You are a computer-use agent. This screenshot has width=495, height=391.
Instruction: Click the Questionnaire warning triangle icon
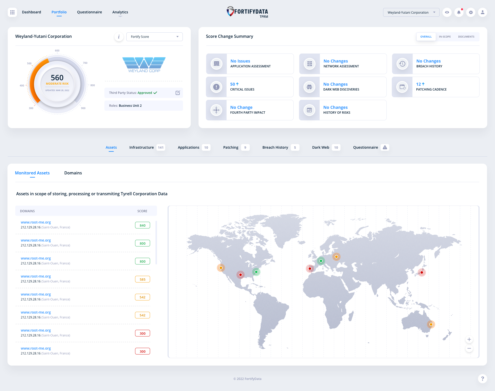tap(385, 147)
